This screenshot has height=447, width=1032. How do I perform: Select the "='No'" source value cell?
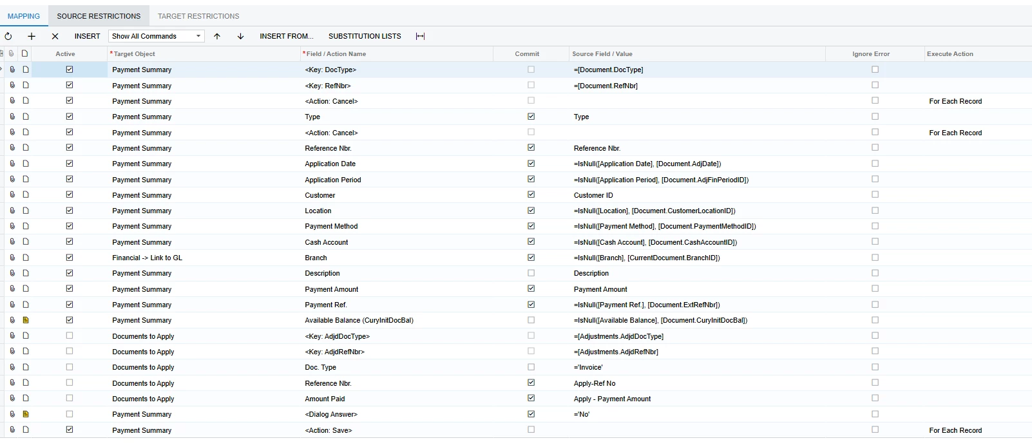tap(697, 414)
